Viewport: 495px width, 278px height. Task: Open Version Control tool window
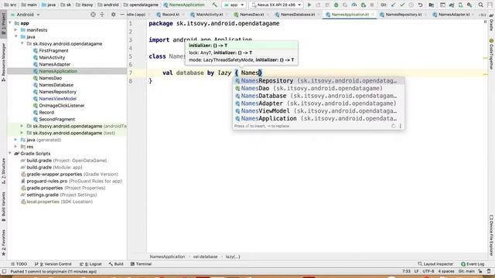click(53, 264)
